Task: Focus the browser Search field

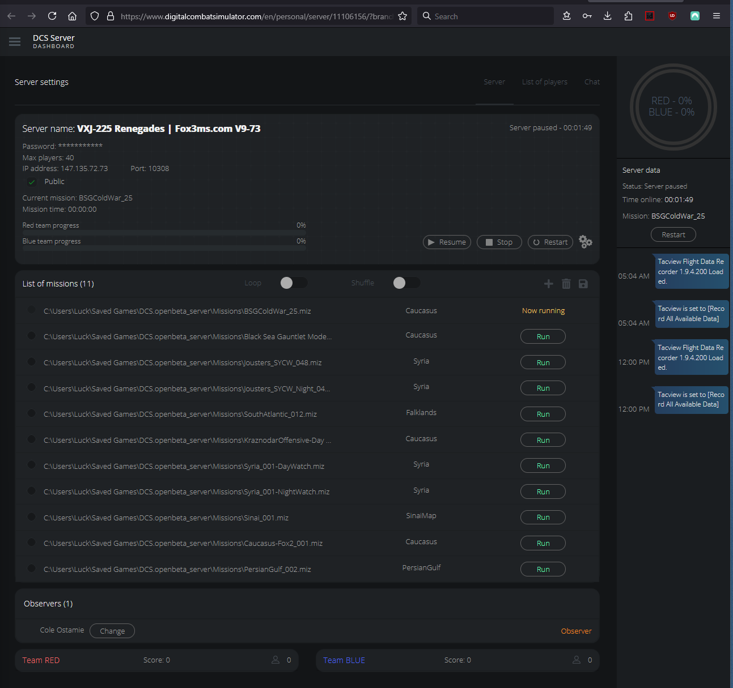Action: click(x=485, y=16)
